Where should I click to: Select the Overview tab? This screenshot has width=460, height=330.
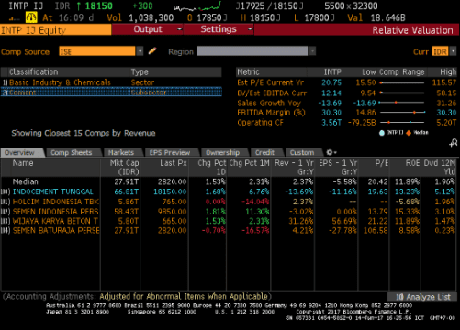21,152
